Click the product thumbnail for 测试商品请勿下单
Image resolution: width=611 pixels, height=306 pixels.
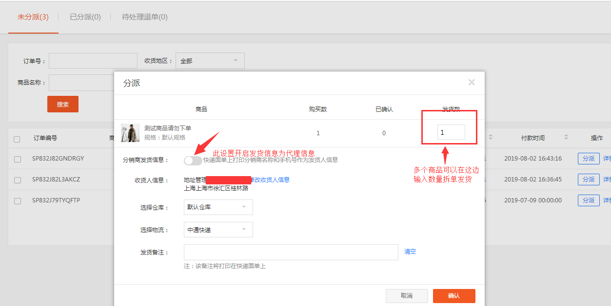point(130,133)
